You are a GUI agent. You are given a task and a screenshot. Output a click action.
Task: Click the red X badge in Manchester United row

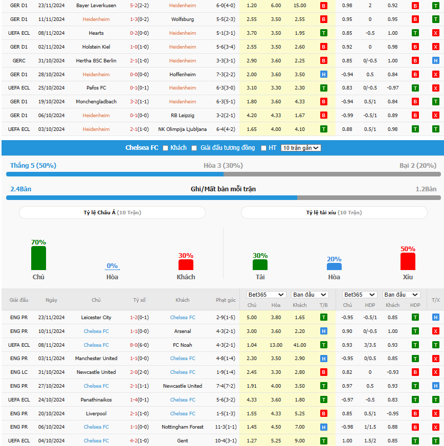click(435, 359)
